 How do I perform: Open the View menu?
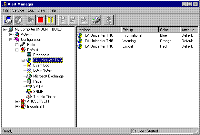41,10
